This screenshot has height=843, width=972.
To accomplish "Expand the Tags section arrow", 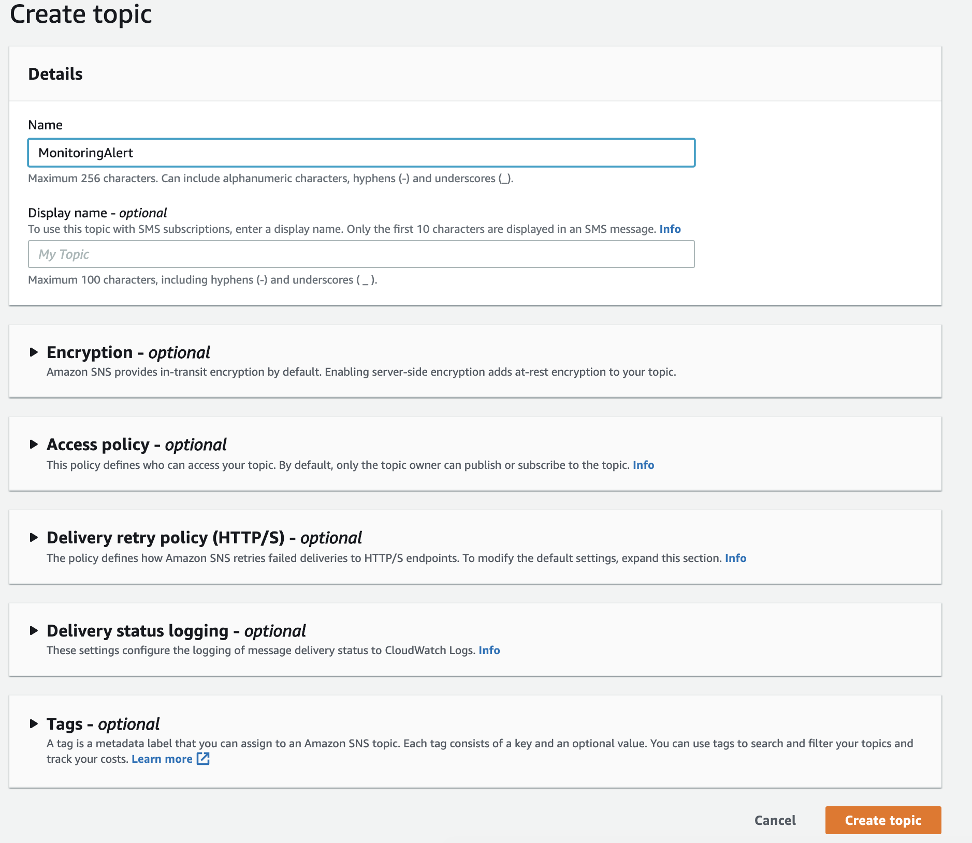I will [x=34, y=724].
